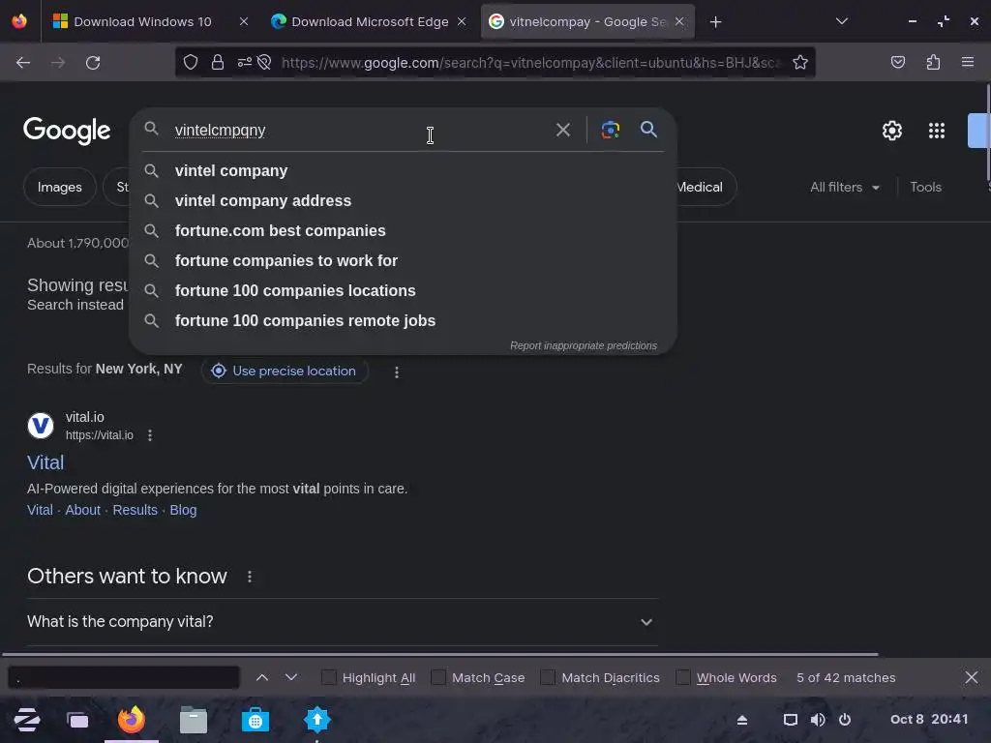Screen dimensions: 991x743
Task: Open Files manager from taskbar
Action: click(194, 720)
